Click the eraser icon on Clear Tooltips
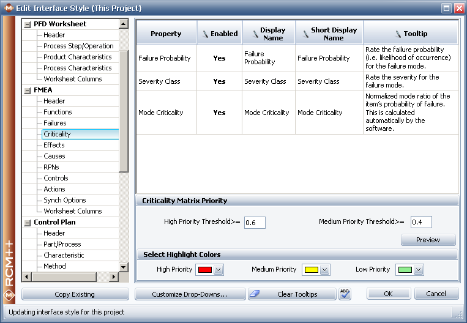The height and width of the screenshot is (323, 467). (x=255, y=294)
